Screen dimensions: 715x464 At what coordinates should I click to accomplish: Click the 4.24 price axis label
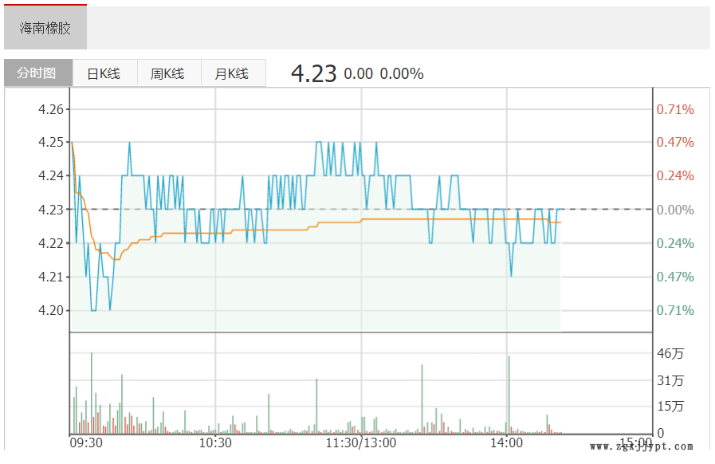click(51, 175)
